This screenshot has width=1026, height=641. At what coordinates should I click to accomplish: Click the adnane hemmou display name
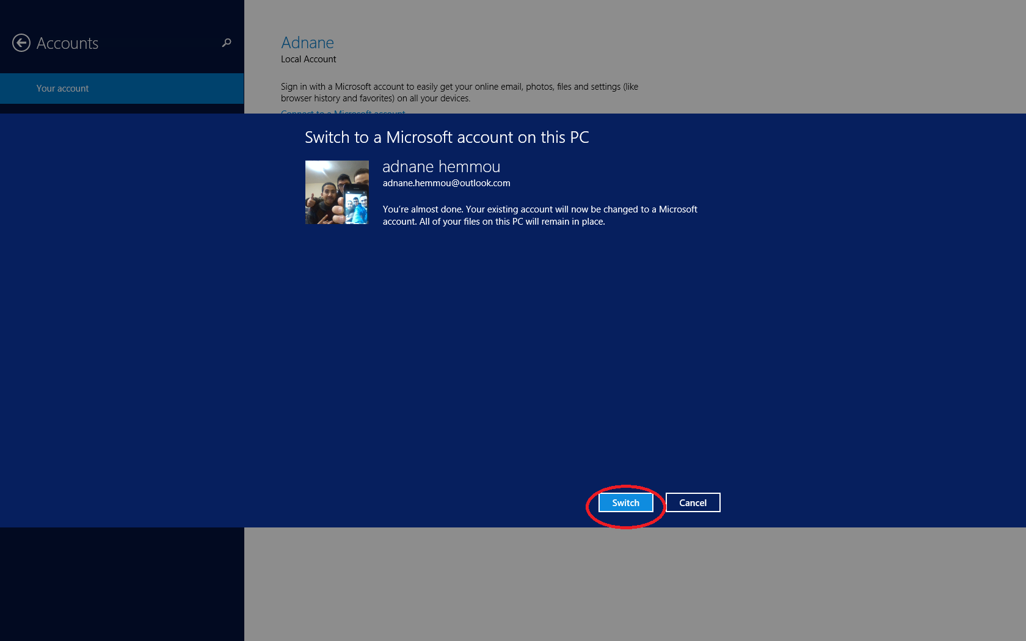[441, 167]
